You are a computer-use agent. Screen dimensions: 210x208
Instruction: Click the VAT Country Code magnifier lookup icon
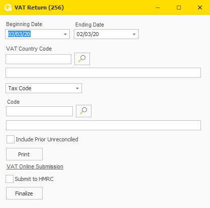click(x=82, y=59)
